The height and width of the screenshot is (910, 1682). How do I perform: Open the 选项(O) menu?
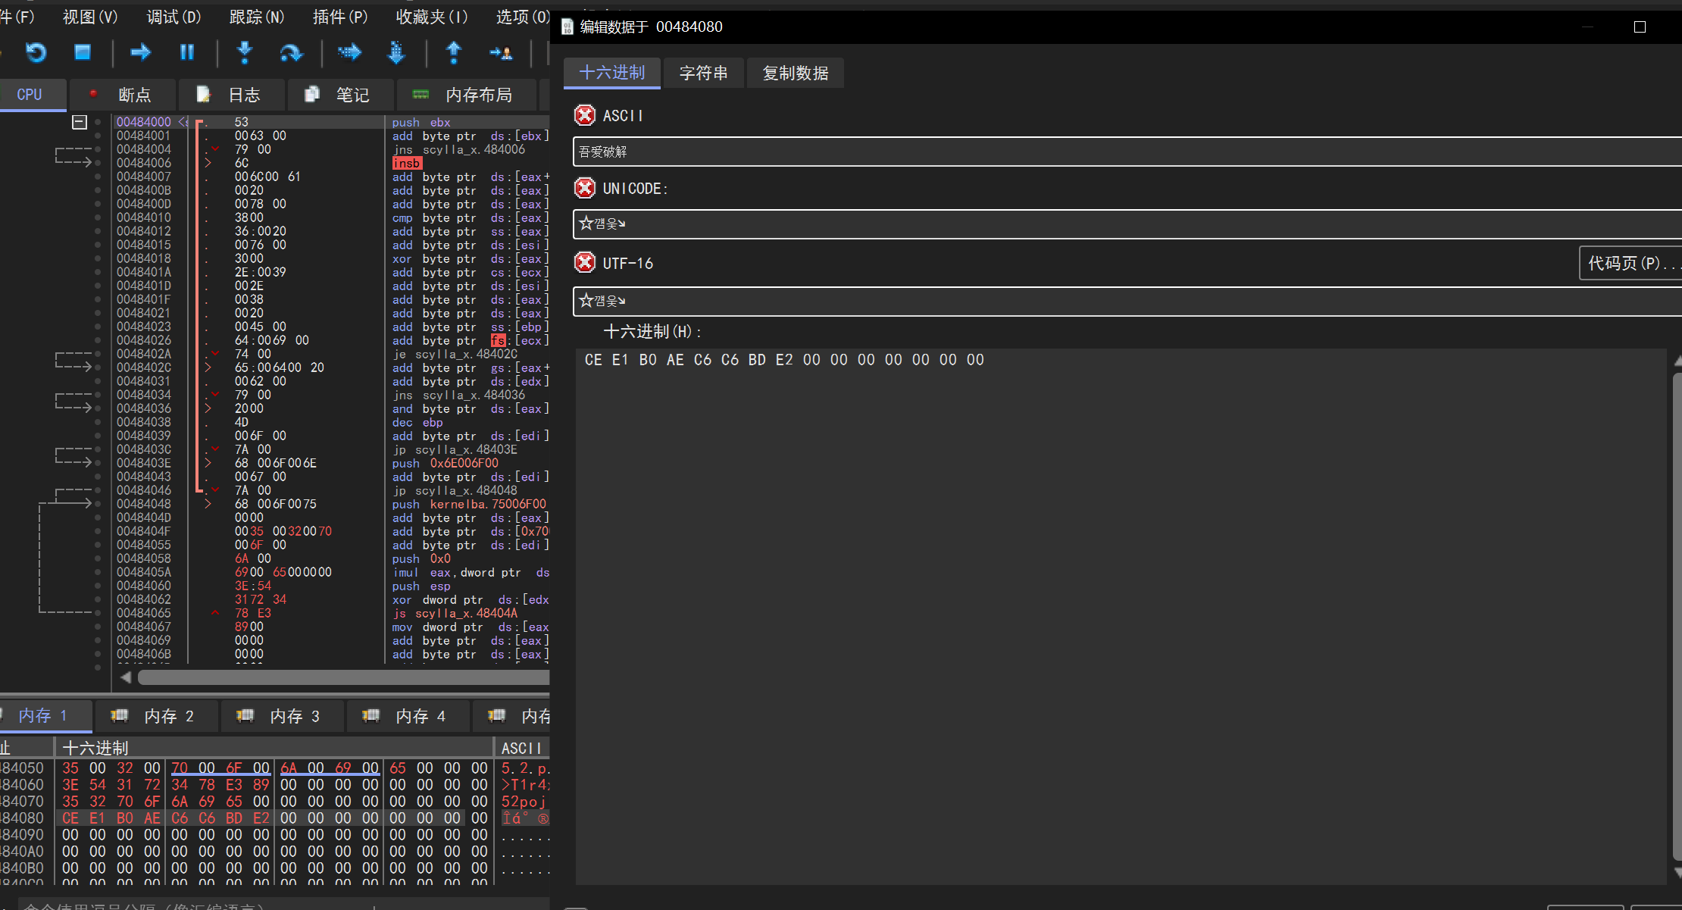coord(523,17)
